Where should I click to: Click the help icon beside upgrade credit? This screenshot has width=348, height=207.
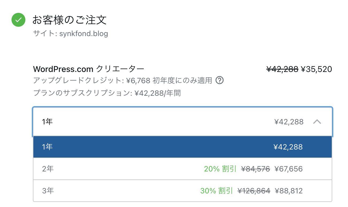click(219, 80)
